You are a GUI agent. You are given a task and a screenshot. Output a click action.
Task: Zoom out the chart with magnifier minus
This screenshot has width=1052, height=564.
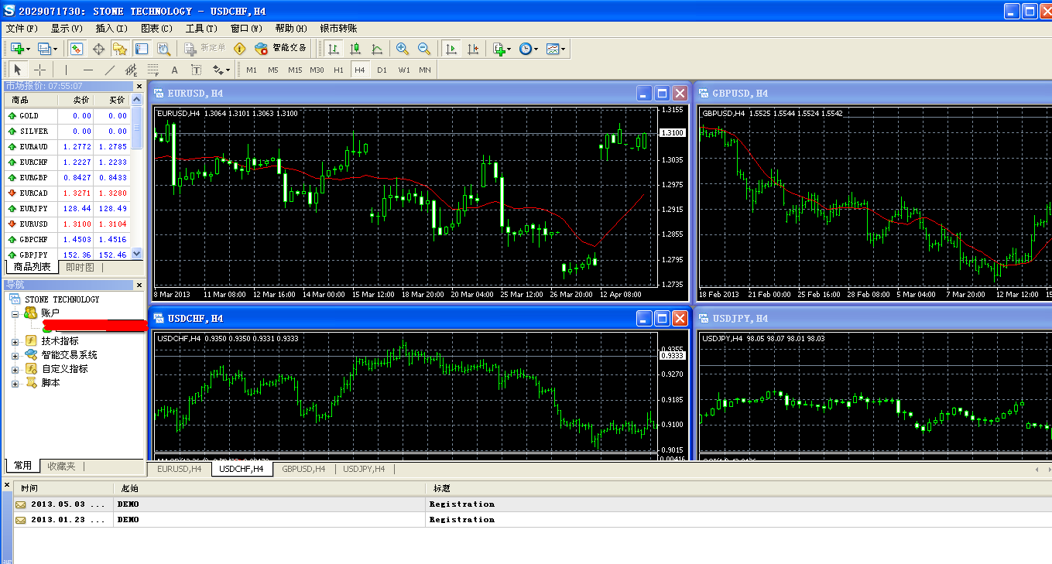click(424, 48)
